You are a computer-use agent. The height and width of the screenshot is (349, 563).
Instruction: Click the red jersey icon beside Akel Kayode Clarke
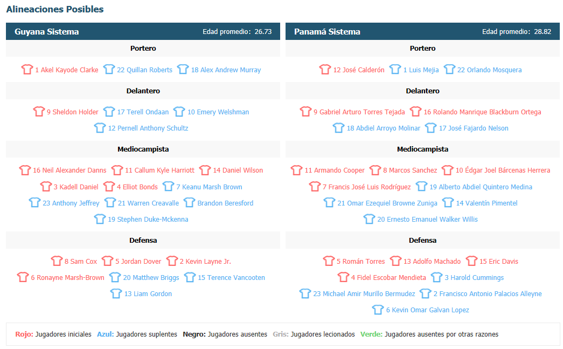[x=27, y=70]
